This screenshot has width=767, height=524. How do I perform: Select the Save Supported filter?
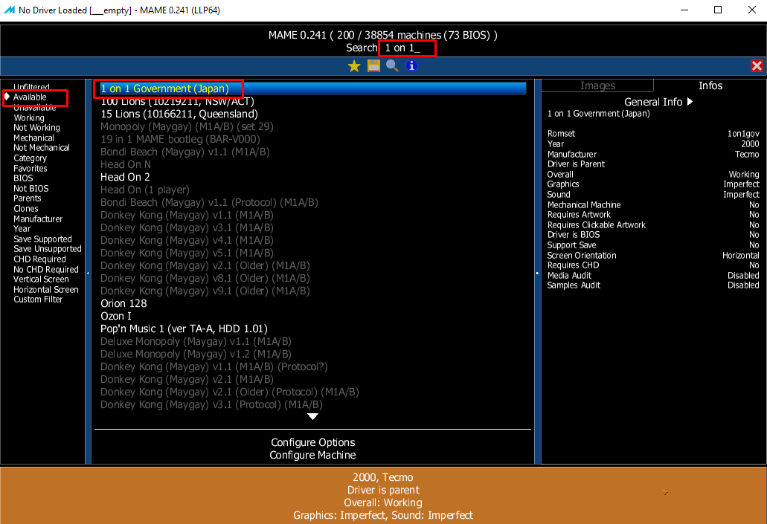point(42,239)
